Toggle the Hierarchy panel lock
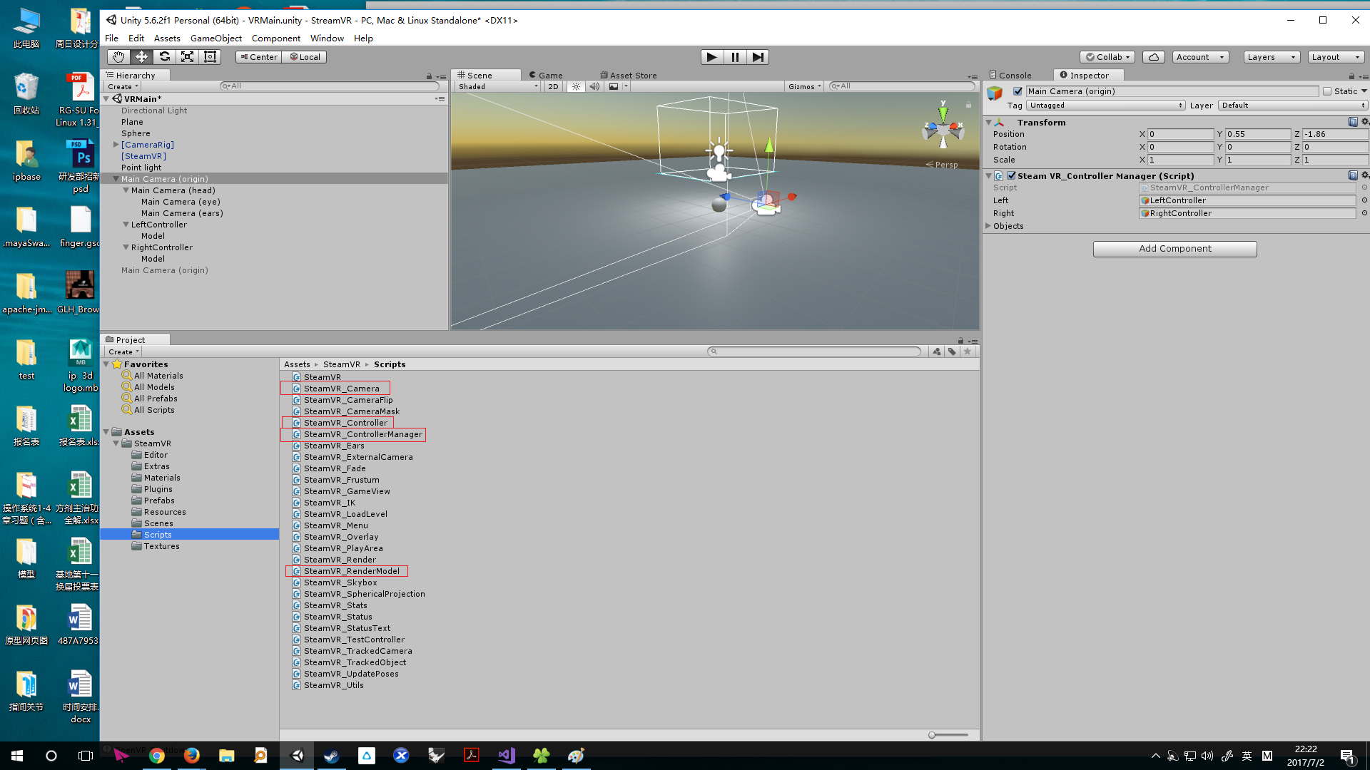The width and height of the screenshot is (1370, 770). coord(429,76)
